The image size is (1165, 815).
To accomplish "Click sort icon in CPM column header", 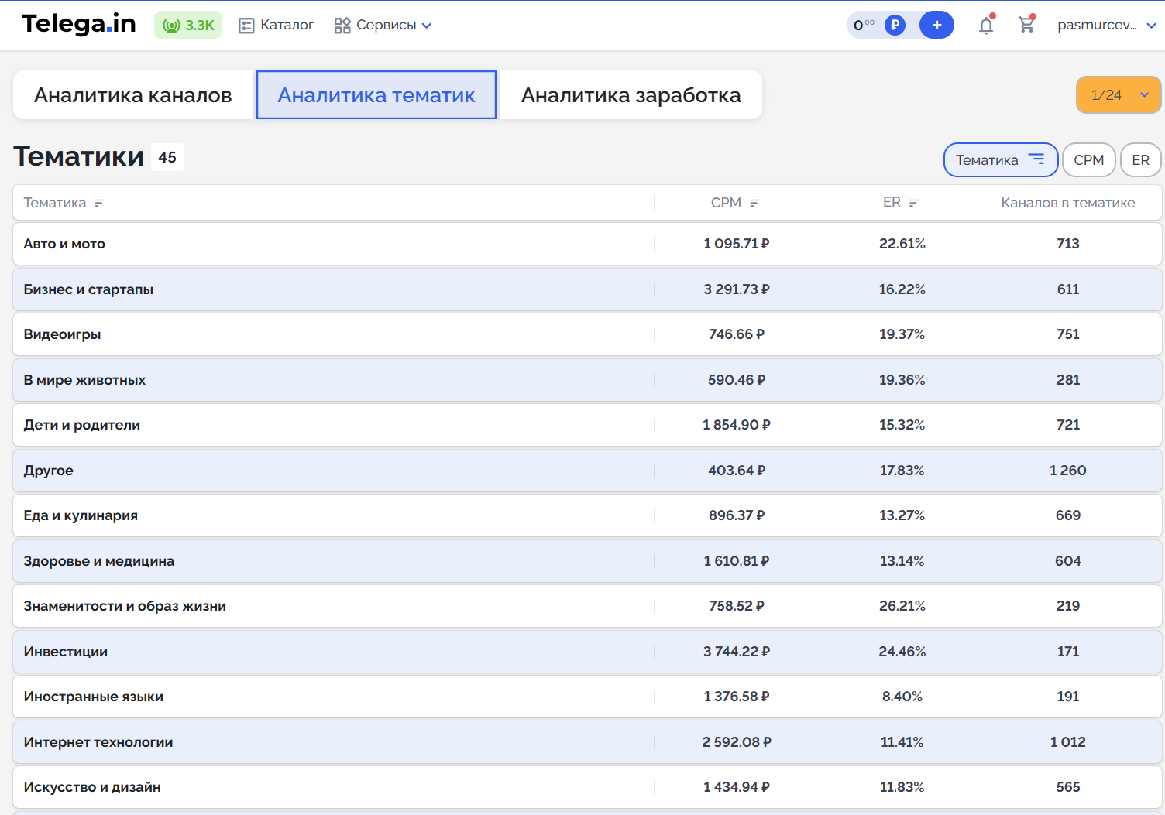I will click(x=755, y=203).
